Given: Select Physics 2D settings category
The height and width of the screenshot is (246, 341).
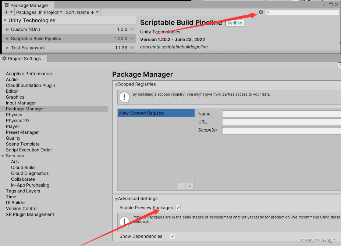Looking at the screenshot, I should (x=17, y=121).
